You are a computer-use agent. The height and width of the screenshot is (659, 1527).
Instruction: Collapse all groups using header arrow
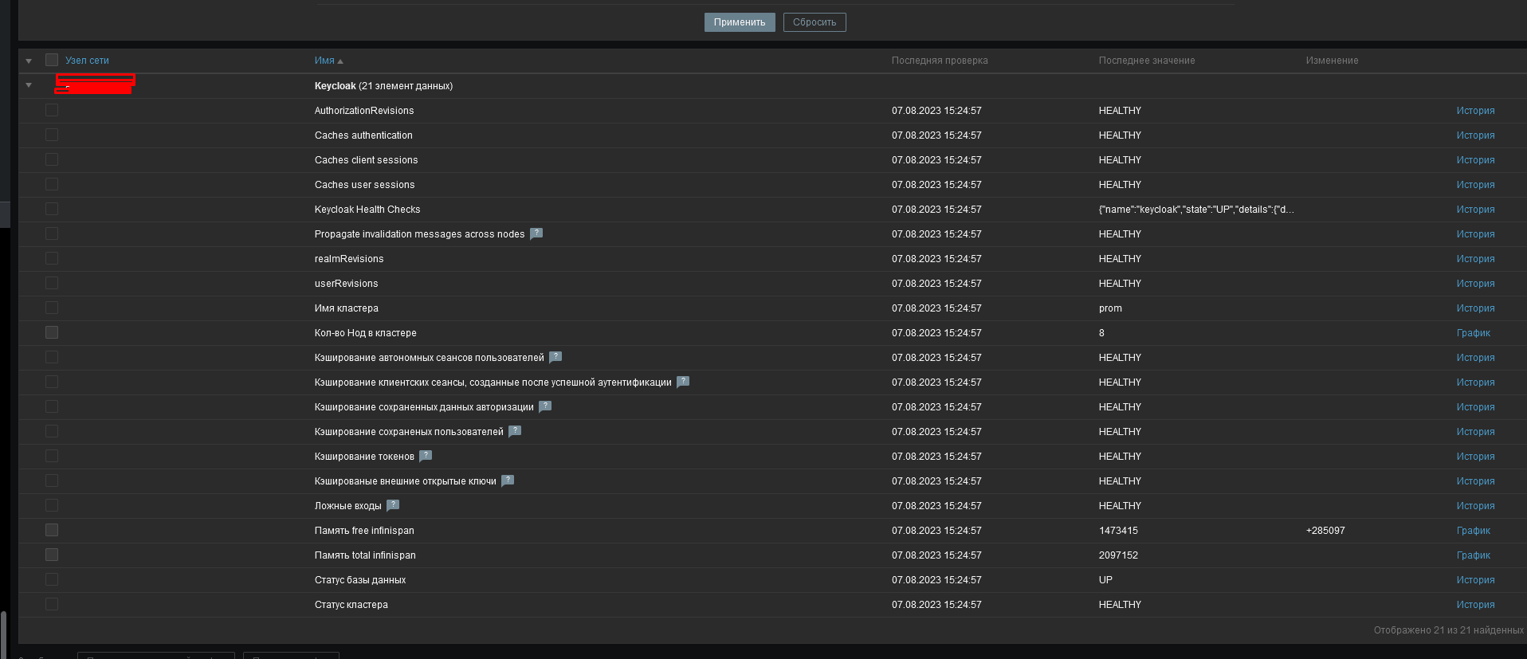pyautogui.click(x=29, y=61)
